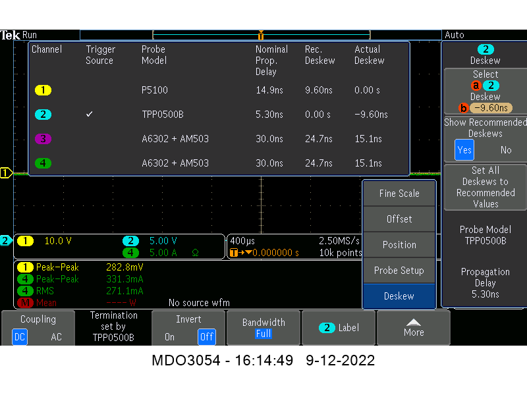
Task: Click channel 2 actual deskew -9.60ns cell
Action: (371, 115)
